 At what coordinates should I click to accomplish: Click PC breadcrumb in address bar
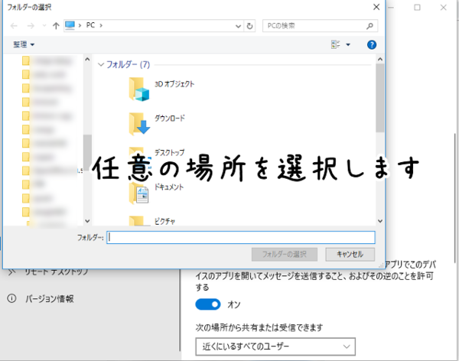[90, 25]
